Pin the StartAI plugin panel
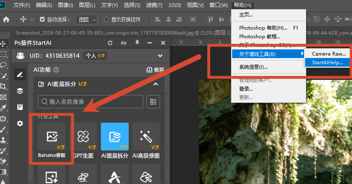352x184 pixels. point(137,43)
